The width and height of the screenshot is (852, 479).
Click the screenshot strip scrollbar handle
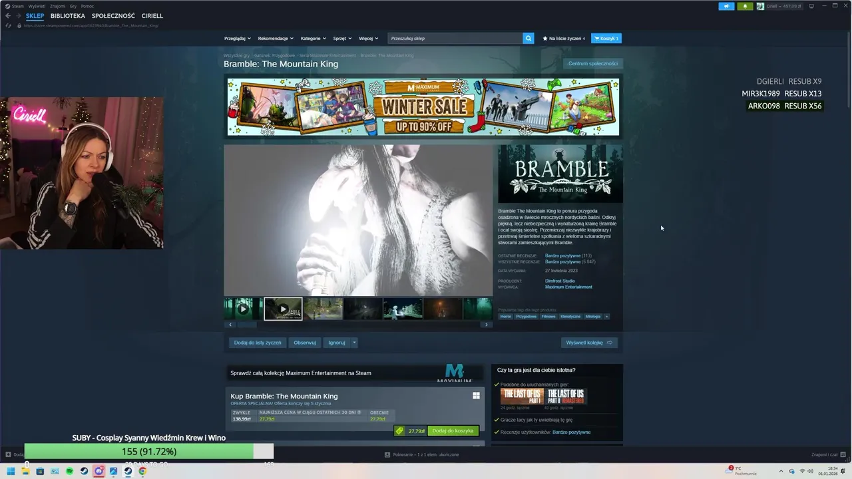point(247,325)
